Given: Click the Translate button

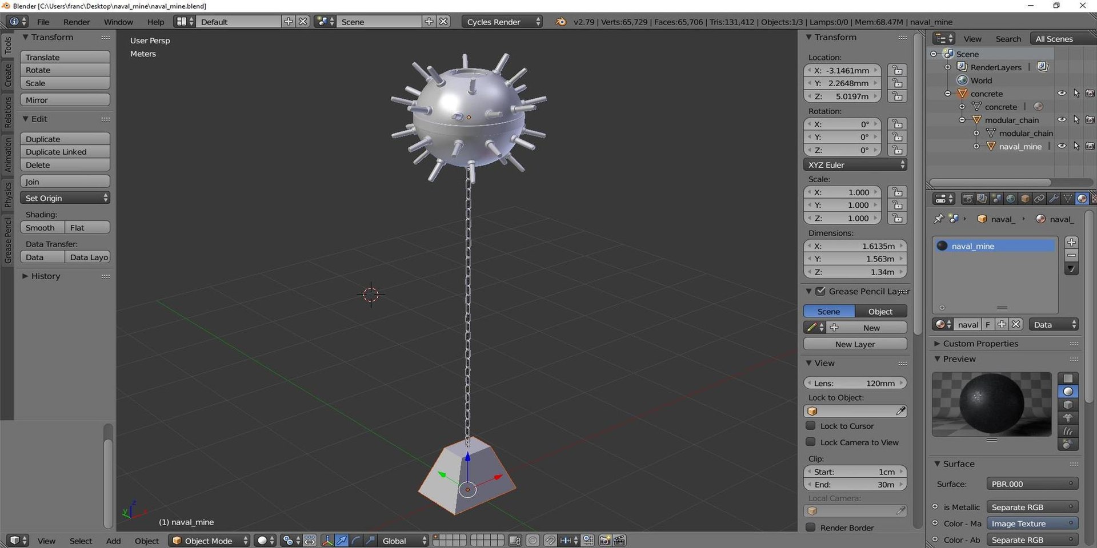Looking at the screenshot, I should pos(65,57).
